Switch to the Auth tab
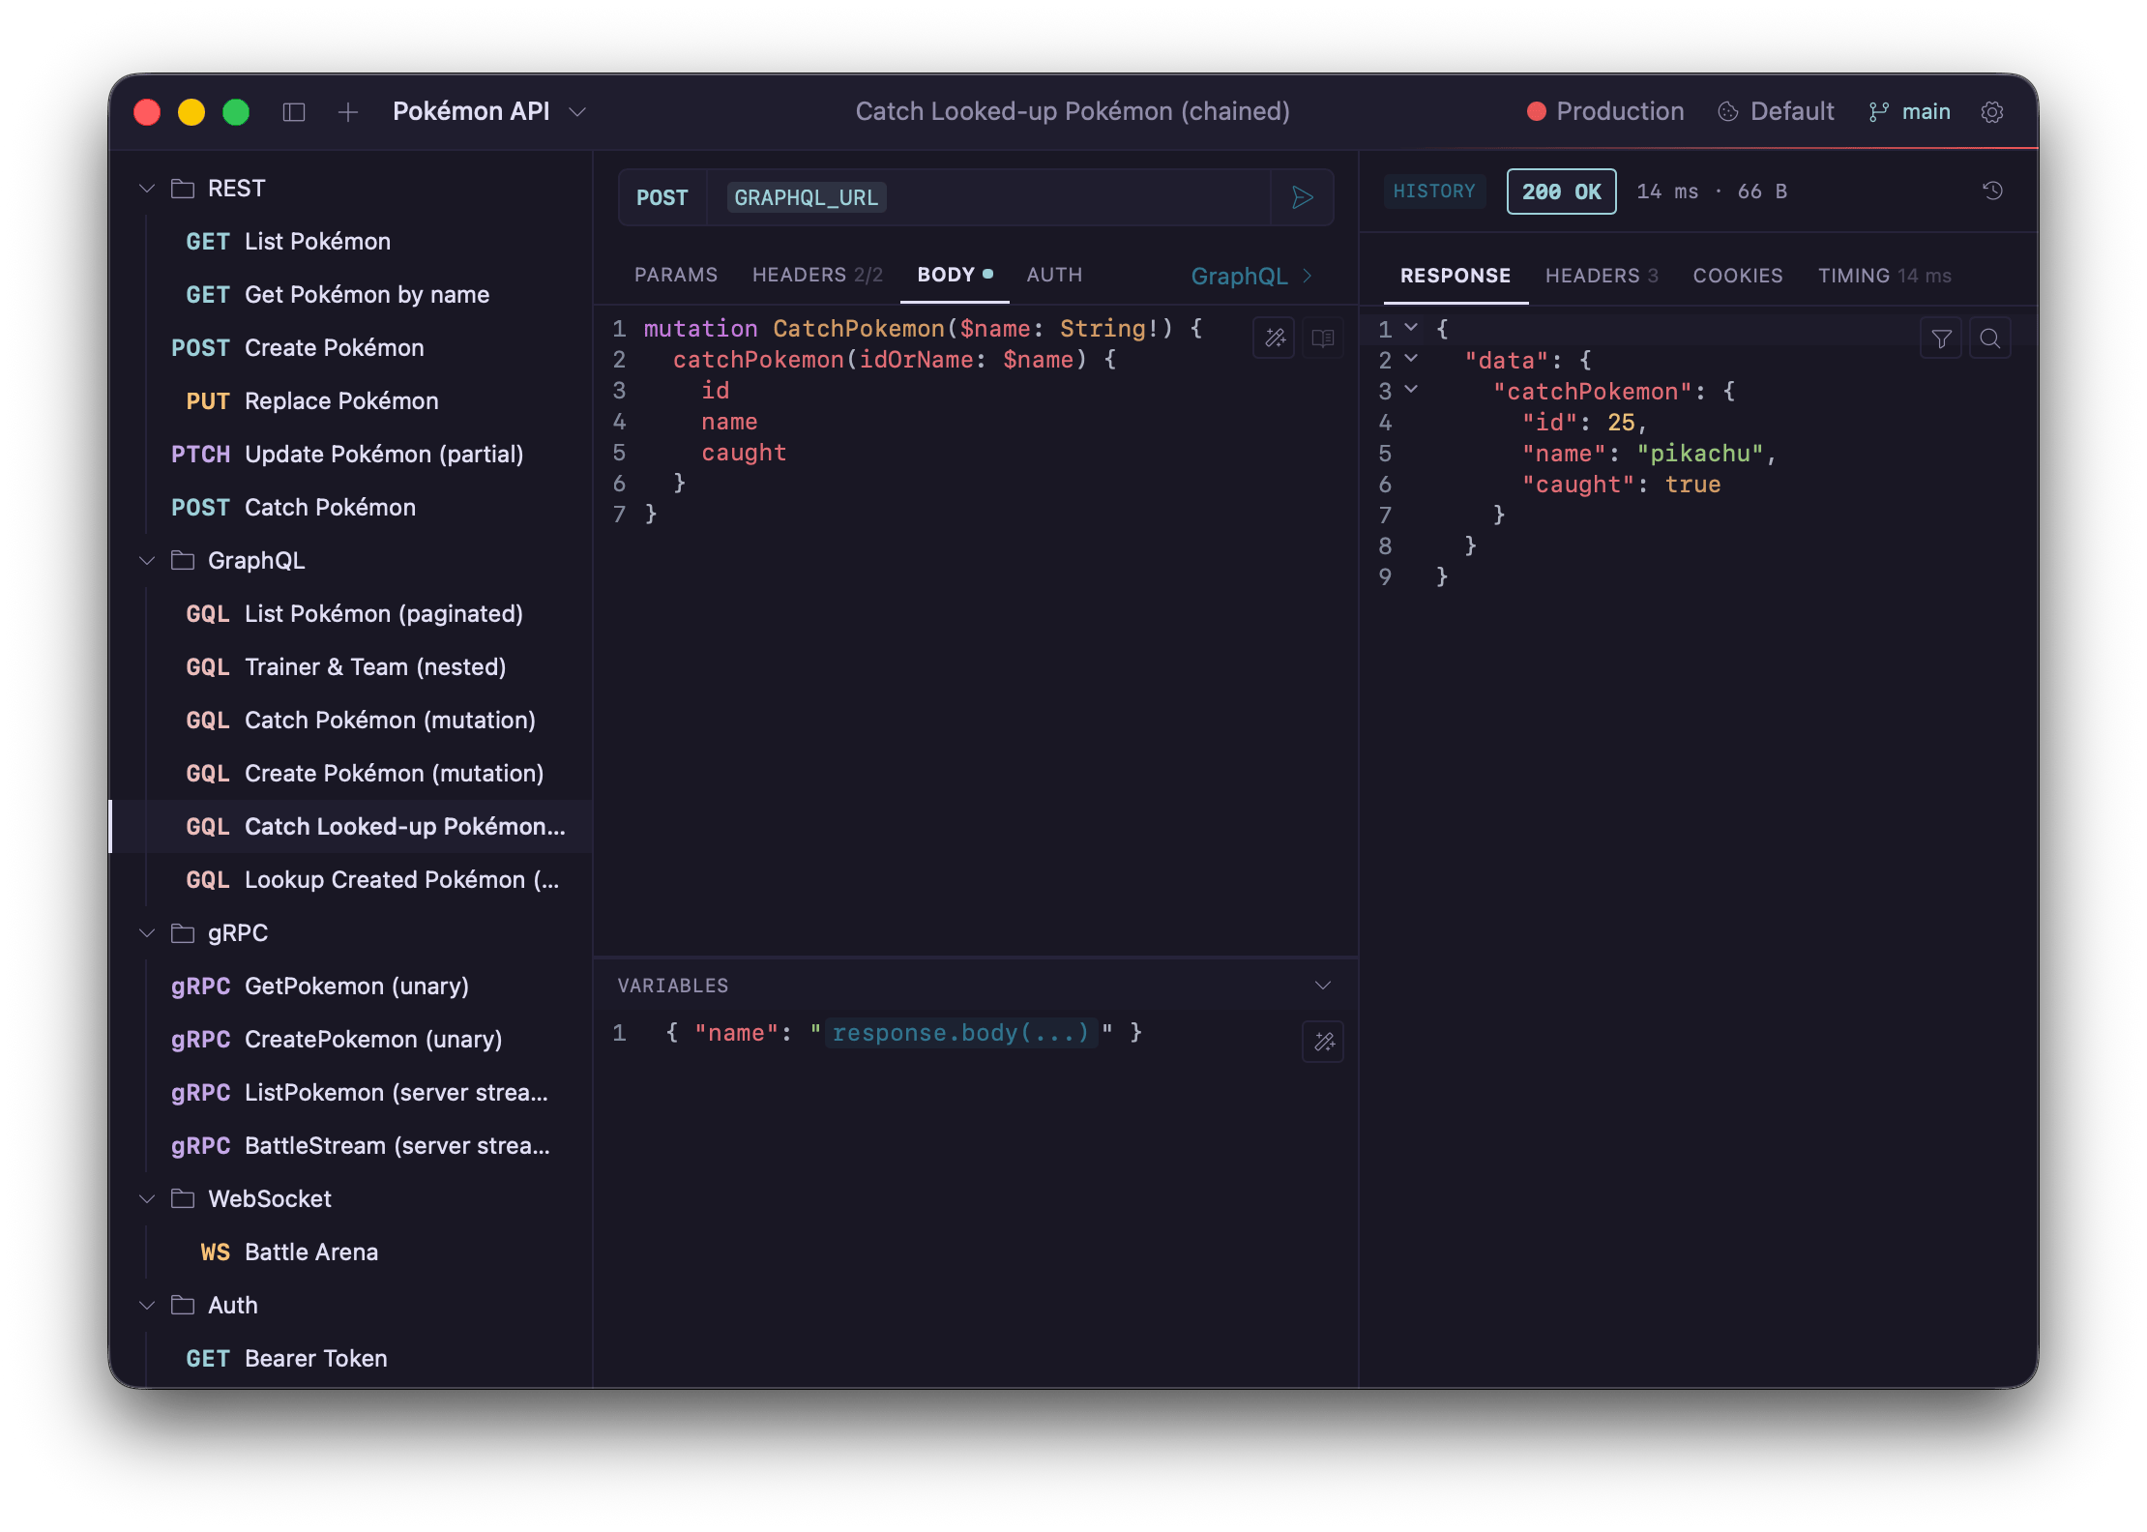This screenshot has width=2147, height=1532. tap(1054, 276)
